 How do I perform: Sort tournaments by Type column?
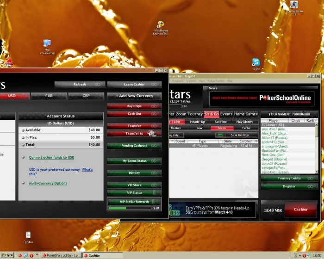[202, 141]
